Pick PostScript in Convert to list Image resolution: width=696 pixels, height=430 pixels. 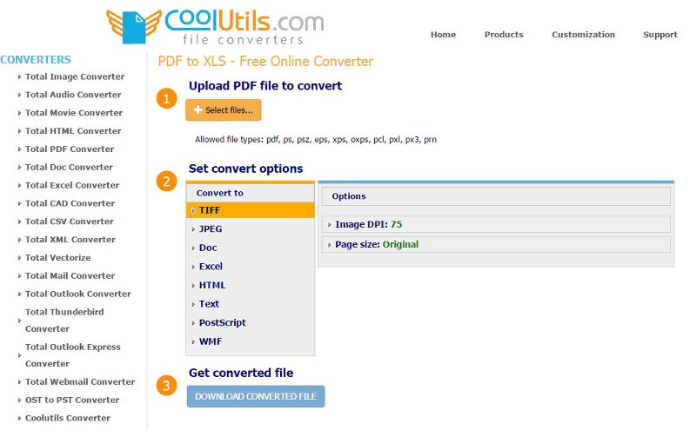(222, 322)
